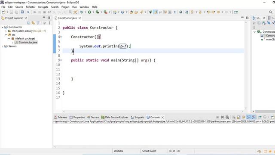Click the Outline panel horizontal scrollbar
Viewport: 275px width, 155px height.
pos(265,112)
